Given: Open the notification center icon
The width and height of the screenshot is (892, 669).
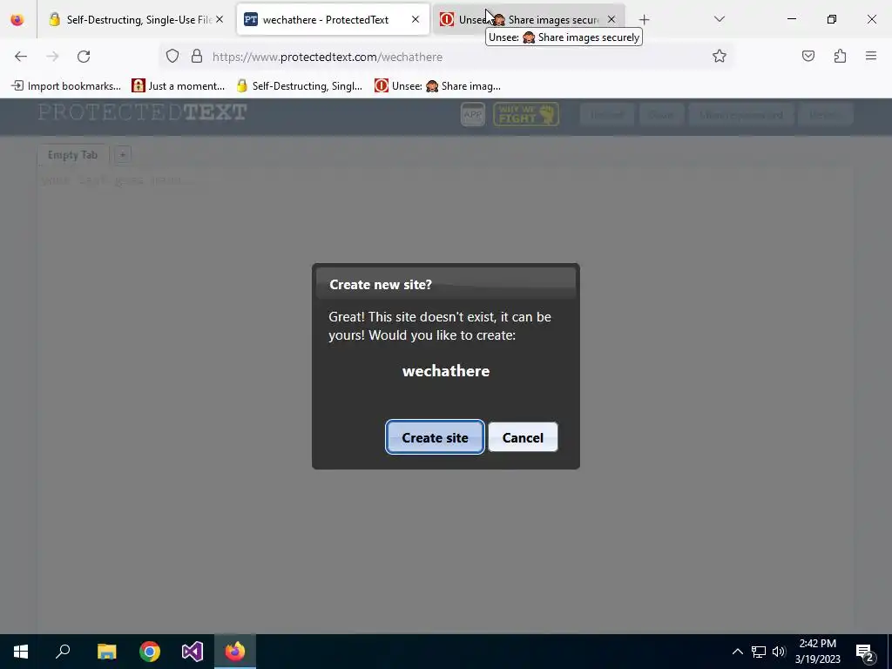Looking at the screenshot, I should 865,652.
